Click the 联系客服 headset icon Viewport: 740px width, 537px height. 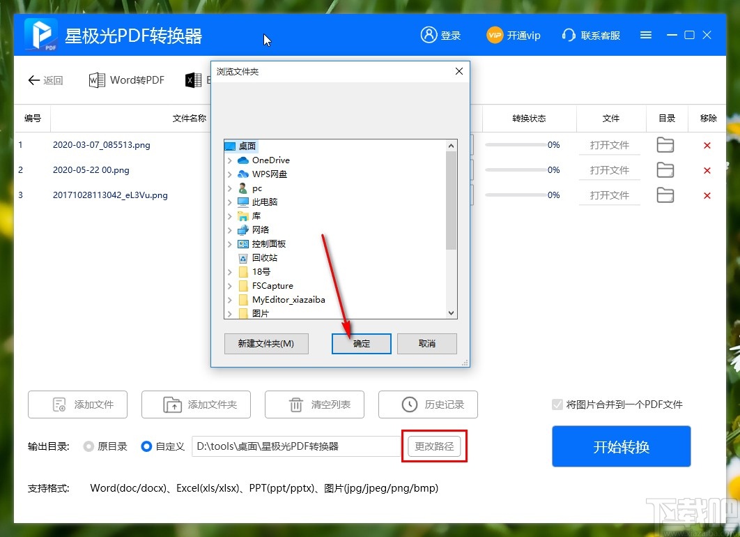(569, 35)
